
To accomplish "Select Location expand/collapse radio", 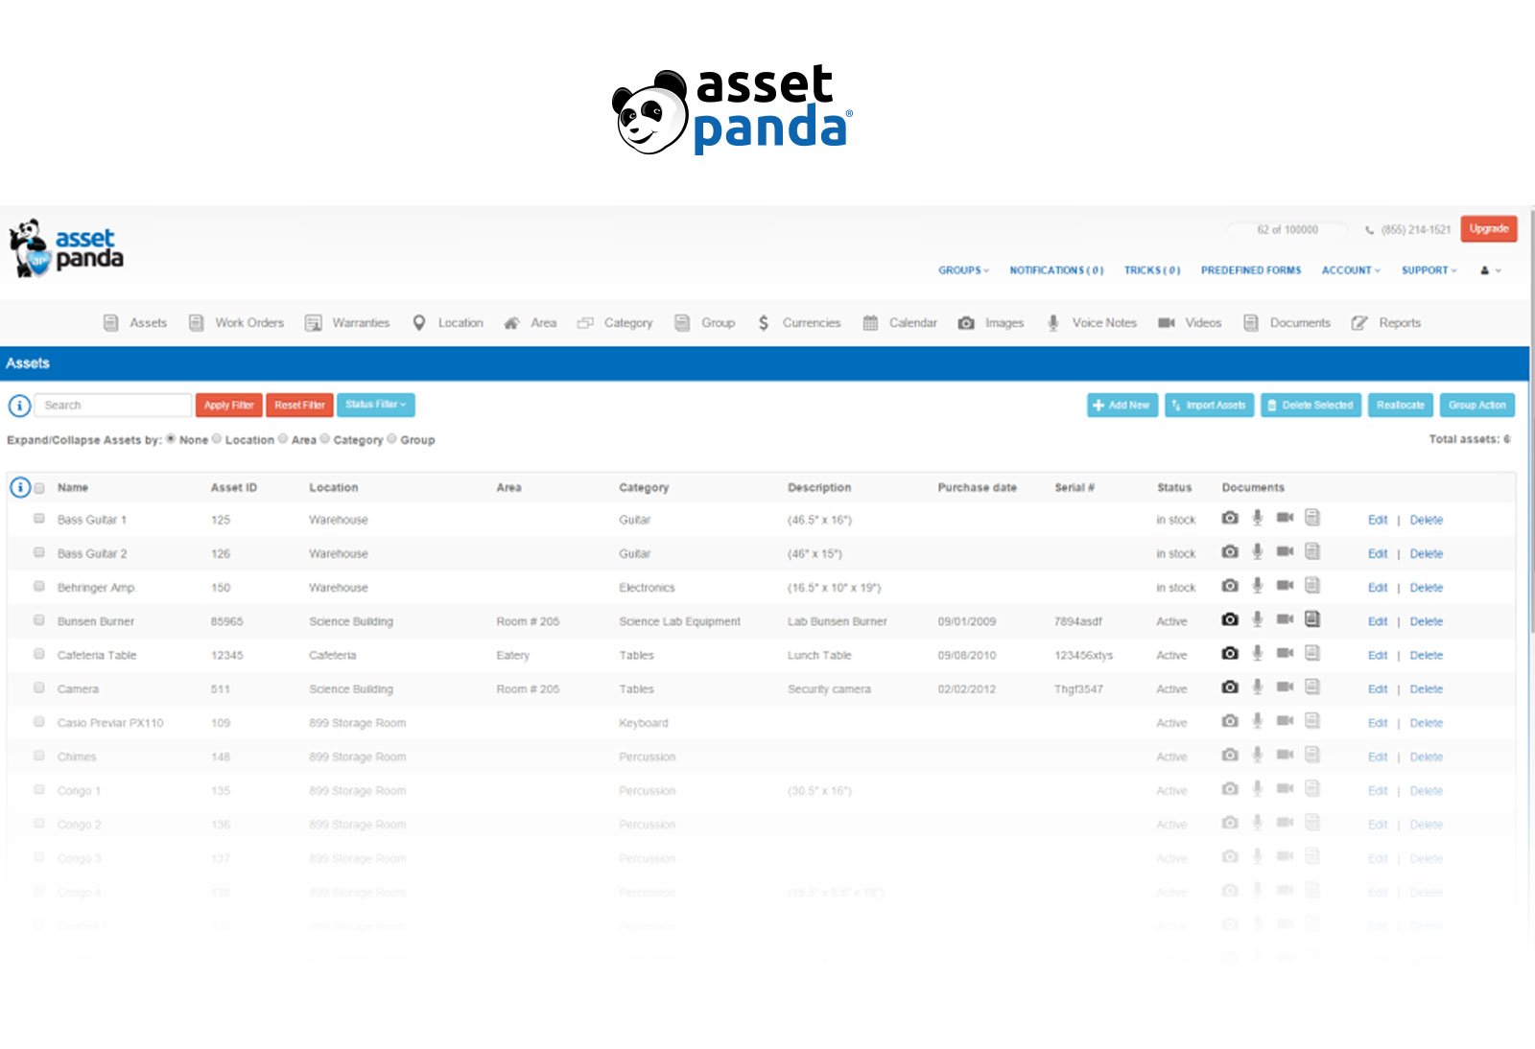I will (217, 439).
